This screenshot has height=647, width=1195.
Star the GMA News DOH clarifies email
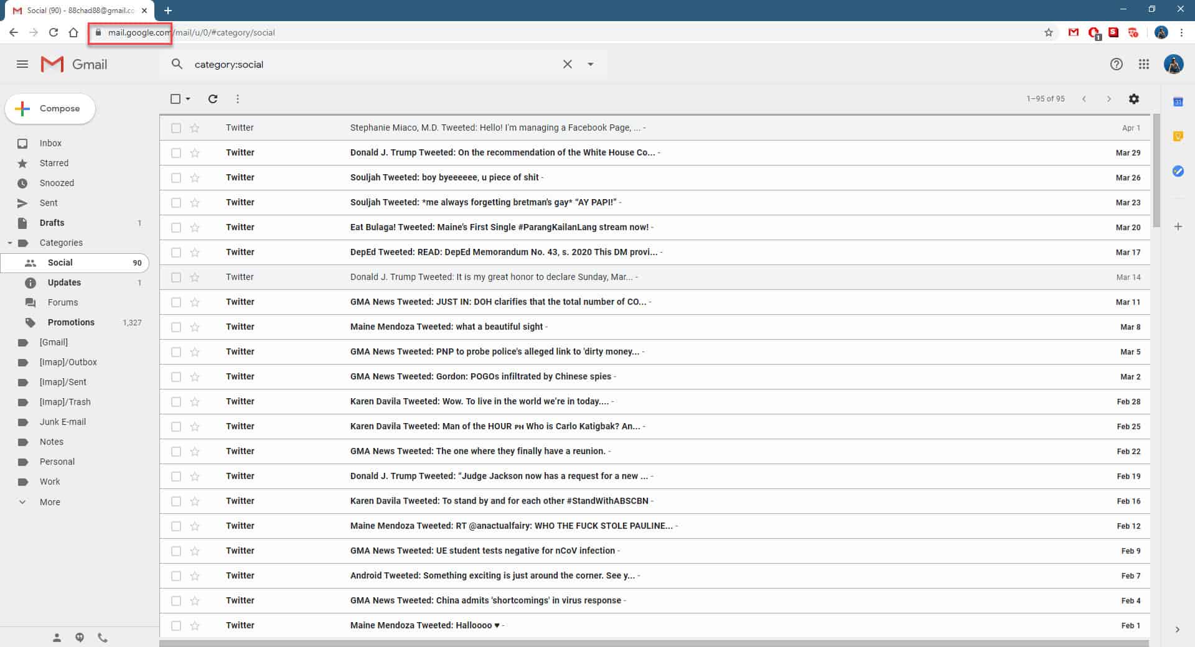(195, 302)
